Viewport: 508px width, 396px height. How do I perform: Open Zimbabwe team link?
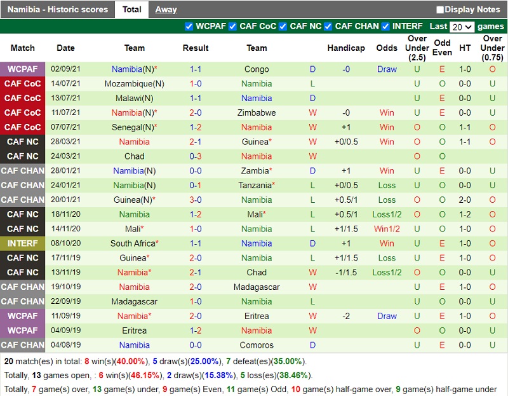(x=257, y=113)
